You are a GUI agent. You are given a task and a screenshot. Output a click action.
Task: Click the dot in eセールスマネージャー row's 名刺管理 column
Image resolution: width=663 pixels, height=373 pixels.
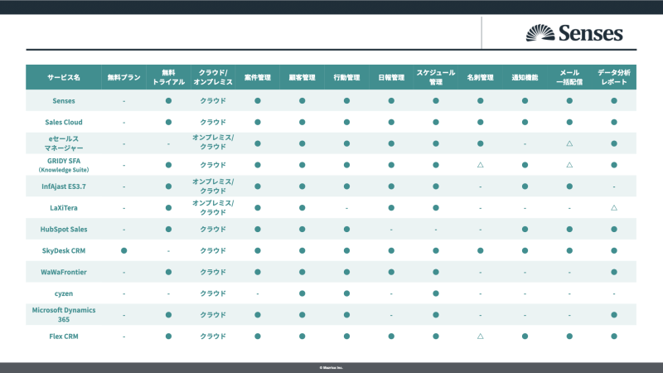481,143
